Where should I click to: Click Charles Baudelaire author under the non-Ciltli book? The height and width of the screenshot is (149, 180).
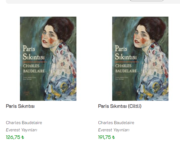(x=24, y=123)
